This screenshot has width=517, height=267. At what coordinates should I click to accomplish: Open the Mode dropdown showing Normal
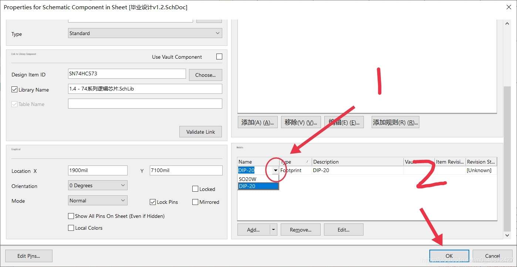(98, 201)
